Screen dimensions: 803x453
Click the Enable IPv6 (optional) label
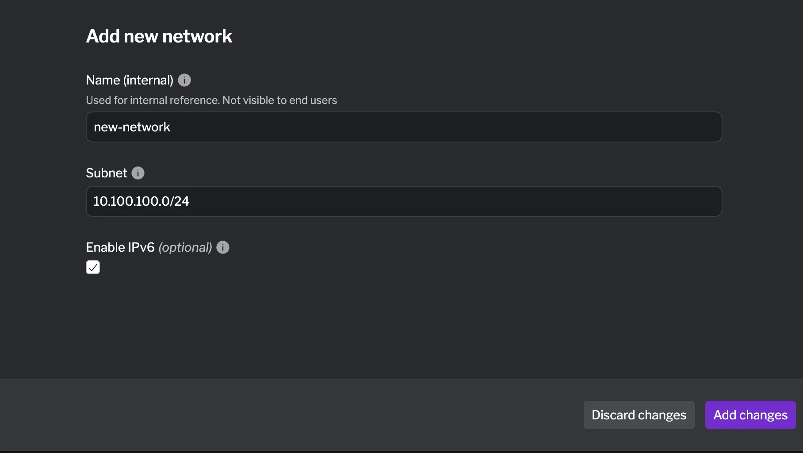[x=149, y=247]
